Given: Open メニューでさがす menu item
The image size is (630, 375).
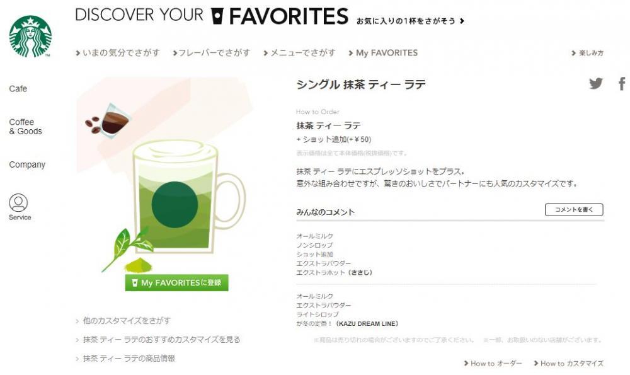Looking at the screenshot, I should tap(300, 53).
